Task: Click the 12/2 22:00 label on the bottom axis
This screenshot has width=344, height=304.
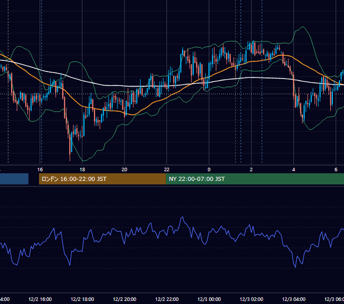Action: click(167, 299)
